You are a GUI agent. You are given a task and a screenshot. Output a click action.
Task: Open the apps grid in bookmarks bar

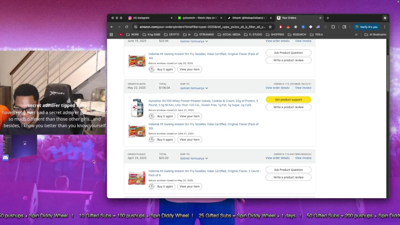click(111, 35)
